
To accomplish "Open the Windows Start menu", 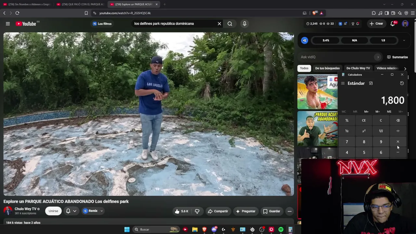I will [127, 229].
